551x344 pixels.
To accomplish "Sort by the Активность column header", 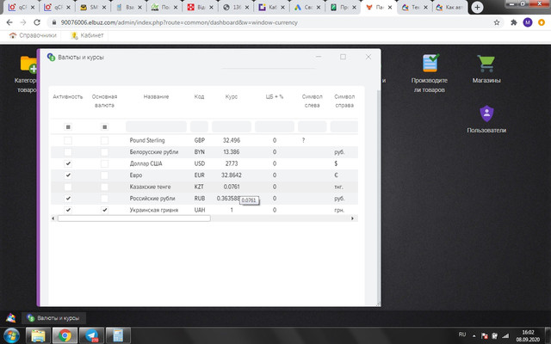I will [x=68, y=96].
